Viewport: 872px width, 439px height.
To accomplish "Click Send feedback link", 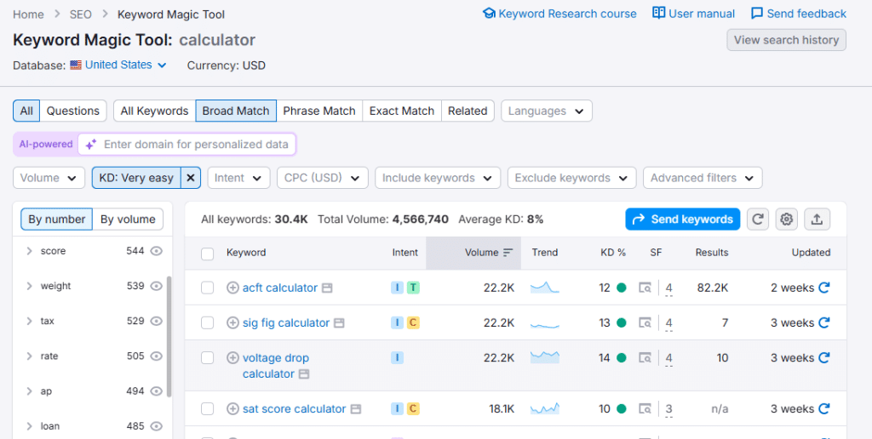I will 798,14.
